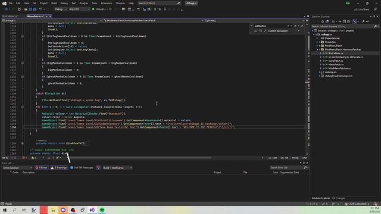
Task: Open the Any CPU platform dropdown
Action: coord(79,10)
